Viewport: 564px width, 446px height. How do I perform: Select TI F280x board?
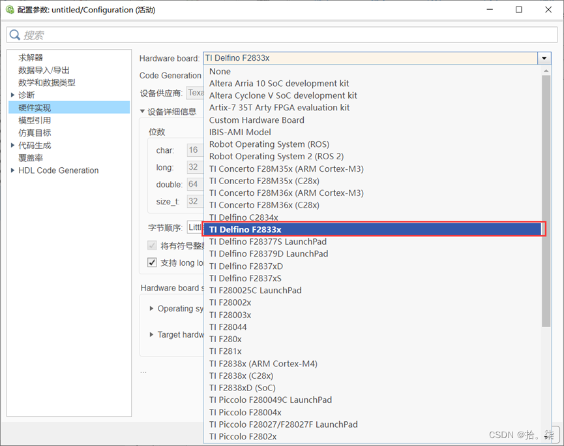(373, 339)
